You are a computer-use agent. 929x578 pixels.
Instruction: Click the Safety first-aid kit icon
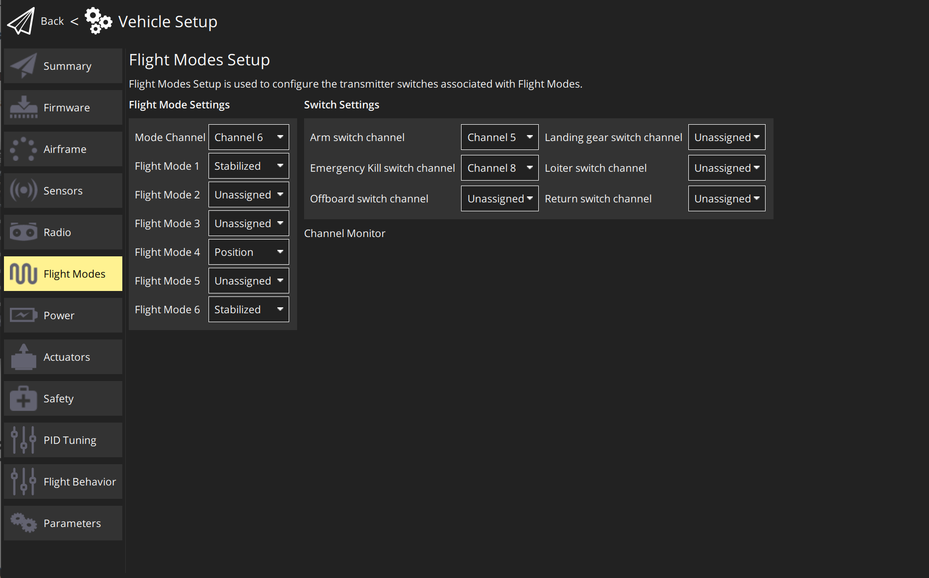coord(23,398)
